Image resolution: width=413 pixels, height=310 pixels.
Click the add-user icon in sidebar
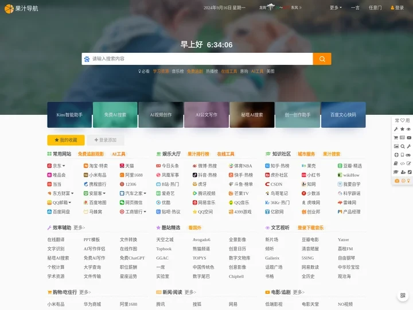pyautogui.click(x=403, y=172)
